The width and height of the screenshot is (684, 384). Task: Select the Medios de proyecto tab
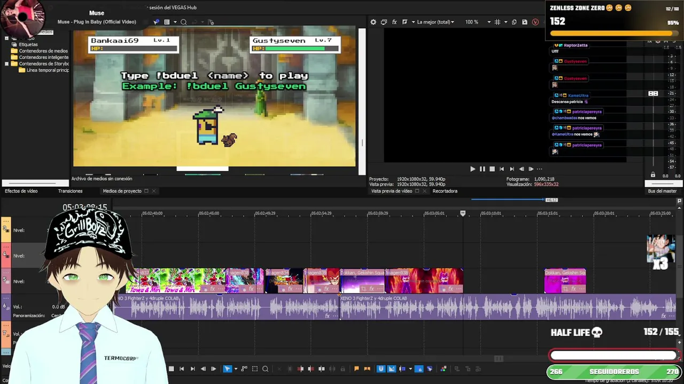122,191
